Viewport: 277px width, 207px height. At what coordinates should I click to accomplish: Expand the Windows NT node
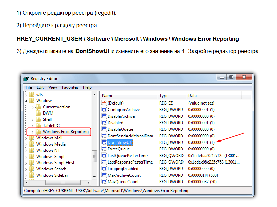click(26, 151)
